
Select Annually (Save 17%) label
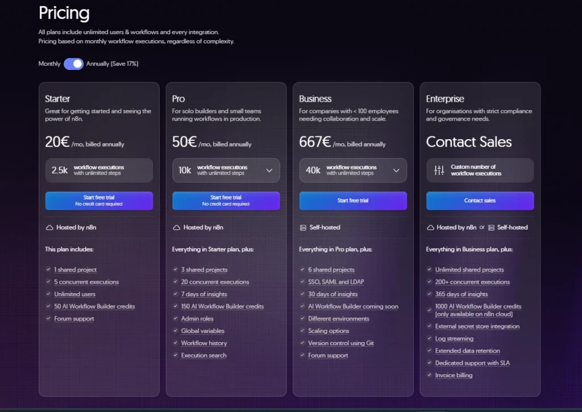[113, 64]
